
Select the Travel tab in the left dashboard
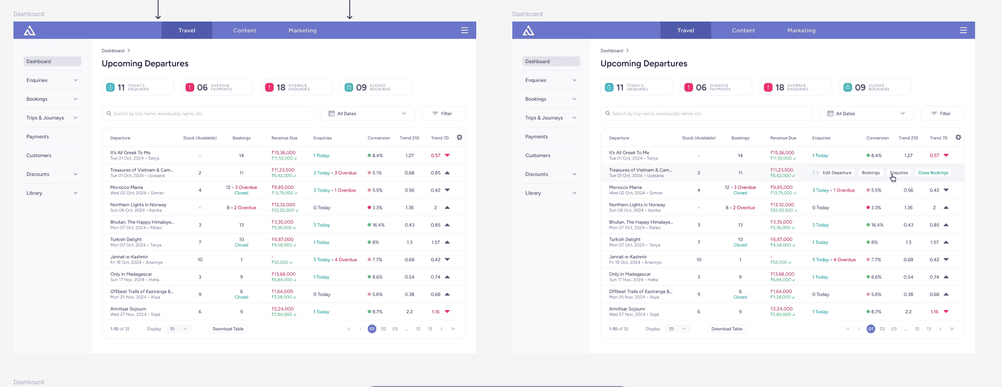[x=187, y=31]
